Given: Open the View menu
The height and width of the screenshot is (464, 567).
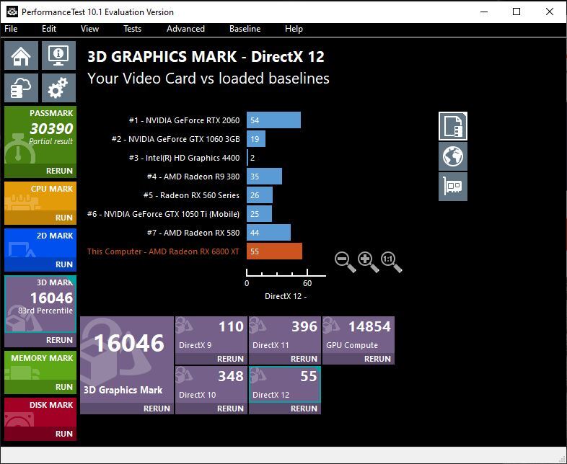Looking at the screenshot, I should (89, 29).
